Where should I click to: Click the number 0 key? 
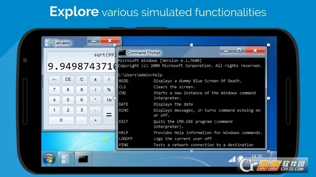pos(61,120)
